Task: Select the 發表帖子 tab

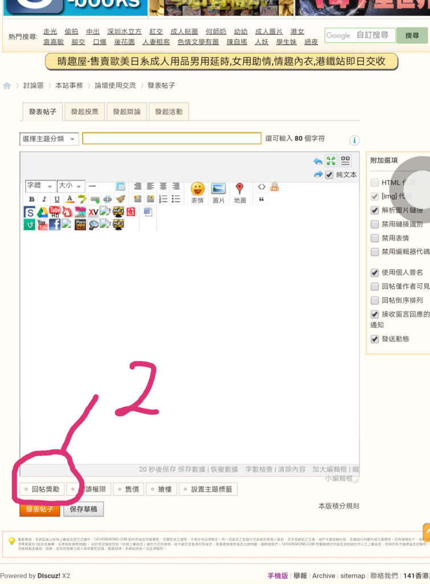Action: 42,112
